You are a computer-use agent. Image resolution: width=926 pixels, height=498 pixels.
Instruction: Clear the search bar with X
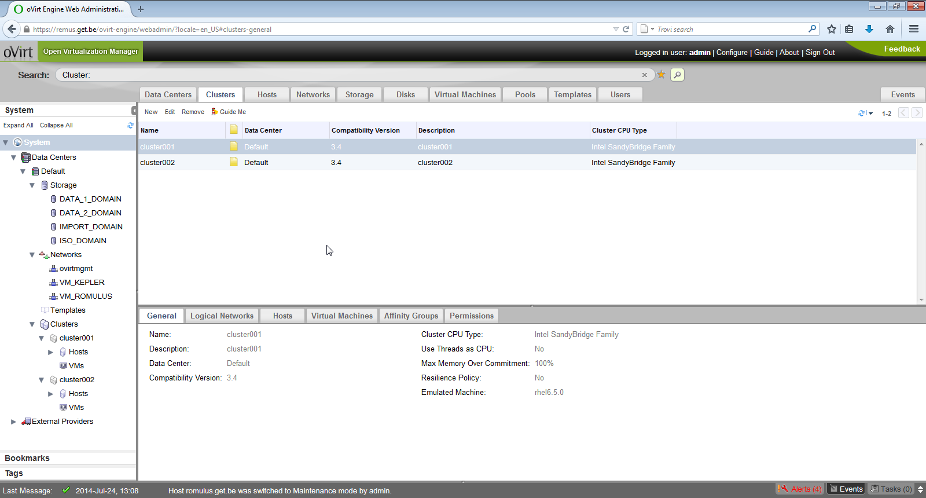tap(644, 75)
